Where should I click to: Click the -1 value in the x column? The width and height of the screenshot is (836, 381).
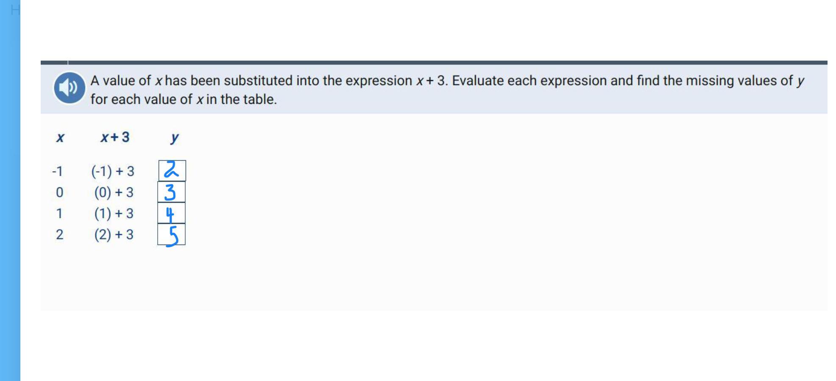point(57,171)
